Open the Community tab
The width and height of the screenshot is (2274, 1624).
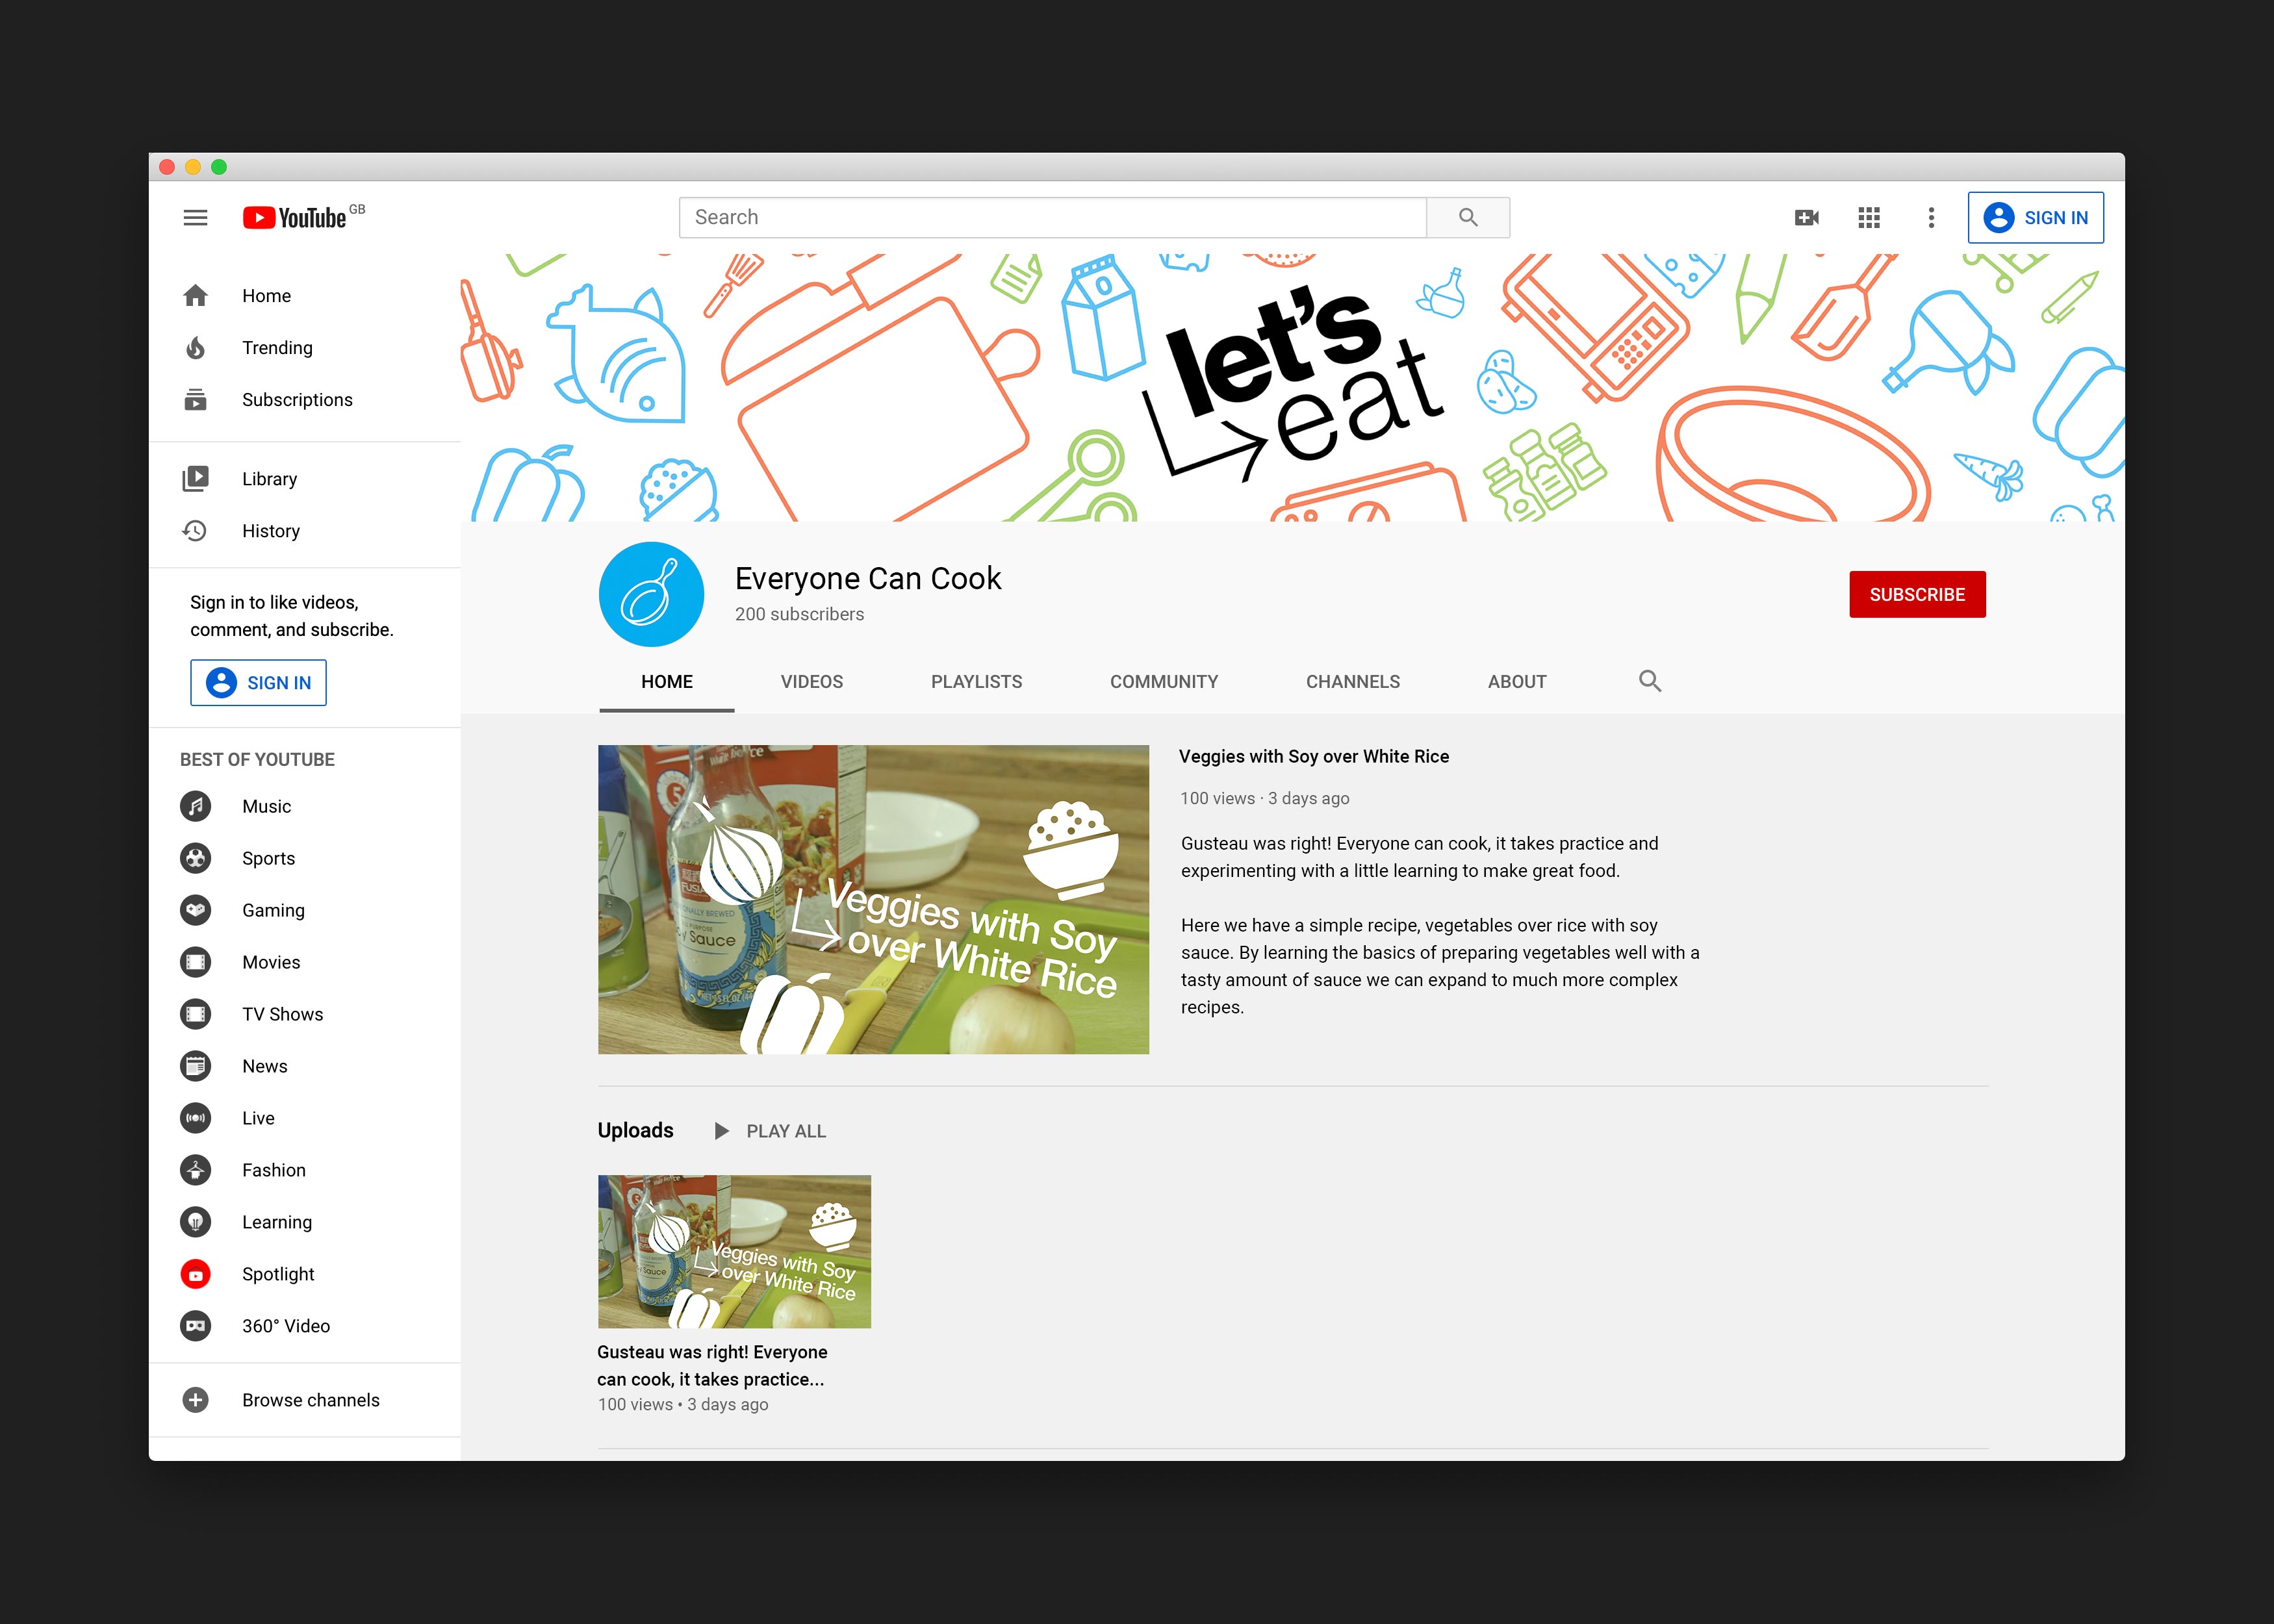[1163, 682]
